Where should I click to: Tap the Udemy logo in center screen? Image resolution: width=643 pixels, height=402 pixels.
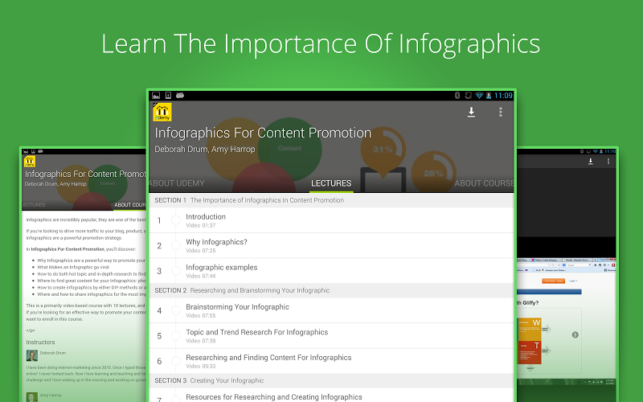click(x=162, y=113)
